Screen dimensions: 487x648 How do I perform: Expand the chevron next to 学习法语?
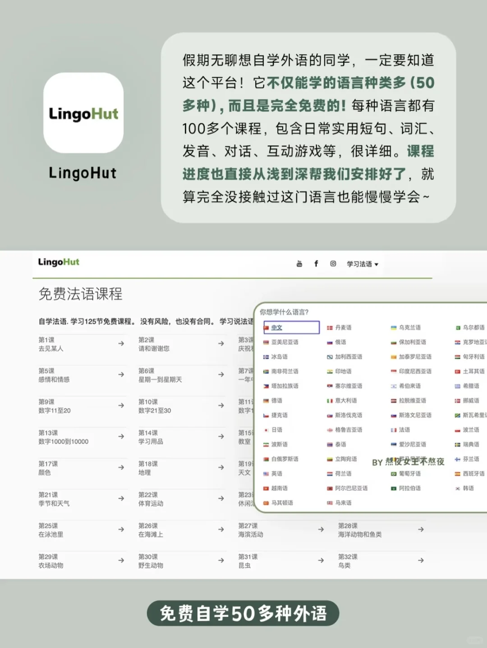pyautogui.click(x=377, y=264)
